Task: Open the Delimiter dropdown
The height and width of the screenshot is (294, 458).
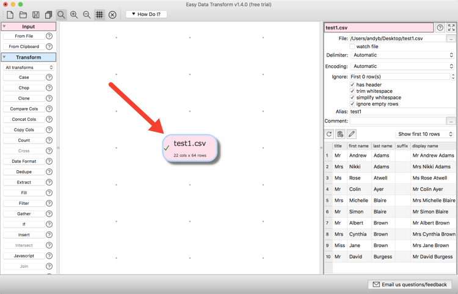Action: 403,55
